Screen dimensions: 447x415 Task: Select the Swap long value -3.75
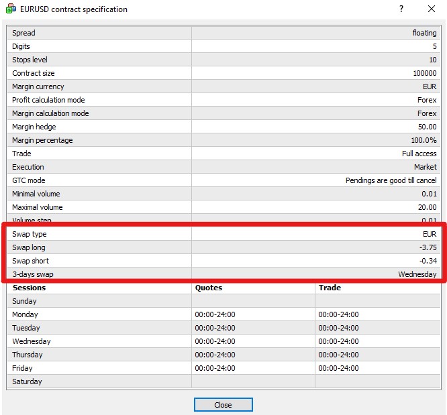tap(428, 247)
